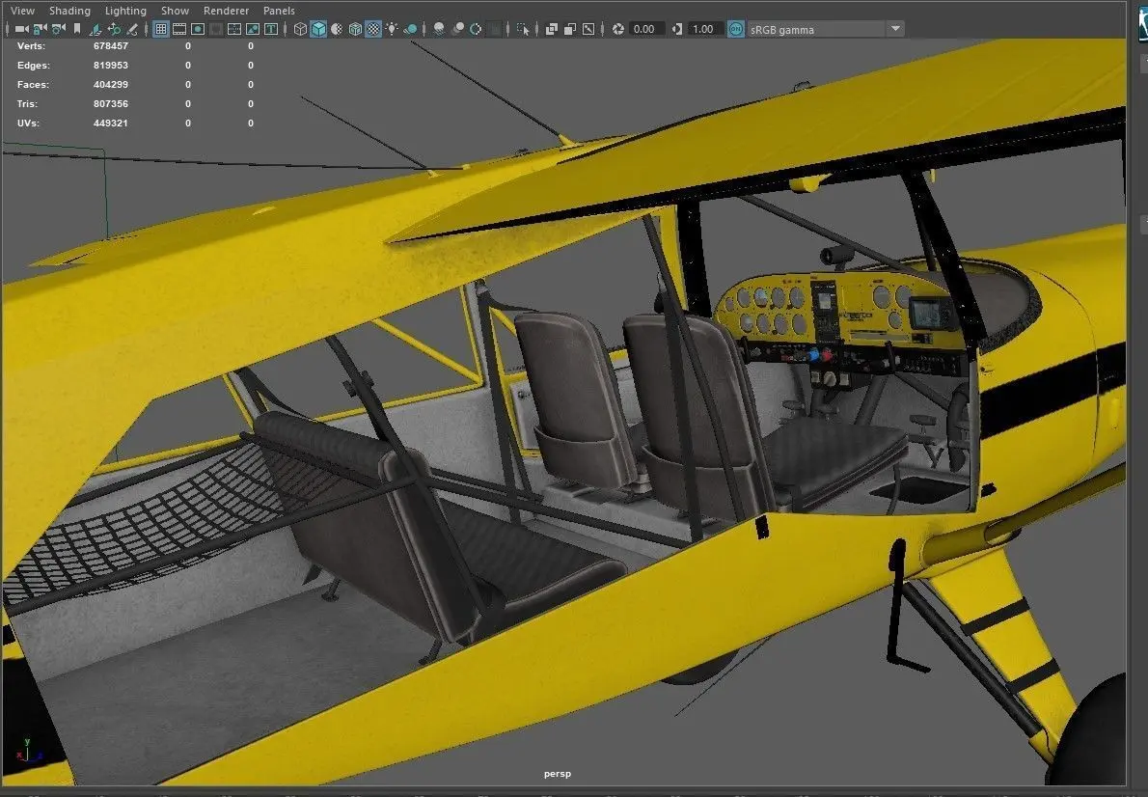Expand the sRGB gamma dropdown arrow
Viewport: 1148px width, 797px height.
click(895, 29)
